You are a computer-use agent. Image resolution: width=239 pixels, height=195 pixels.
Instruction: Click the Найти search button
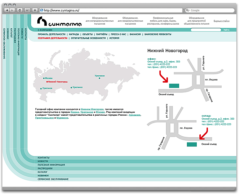(x=226, y=30)
